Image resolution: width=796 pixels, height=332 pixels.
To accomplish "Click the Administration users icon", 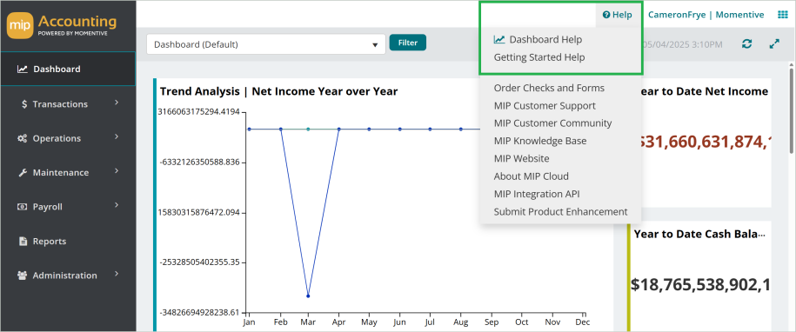I will click(x=23, y=276).
